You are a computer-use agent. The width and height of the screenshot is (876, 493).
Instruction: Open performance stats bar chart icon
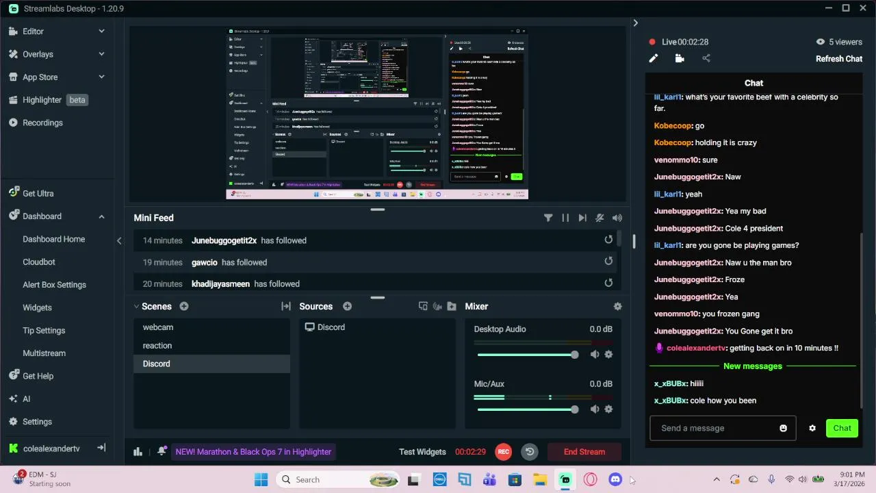138,451
